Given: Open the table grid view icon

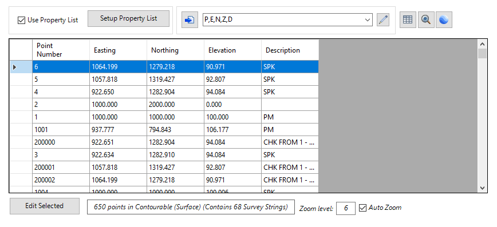Looking at the screenshot, I should (x=408, y=20).
